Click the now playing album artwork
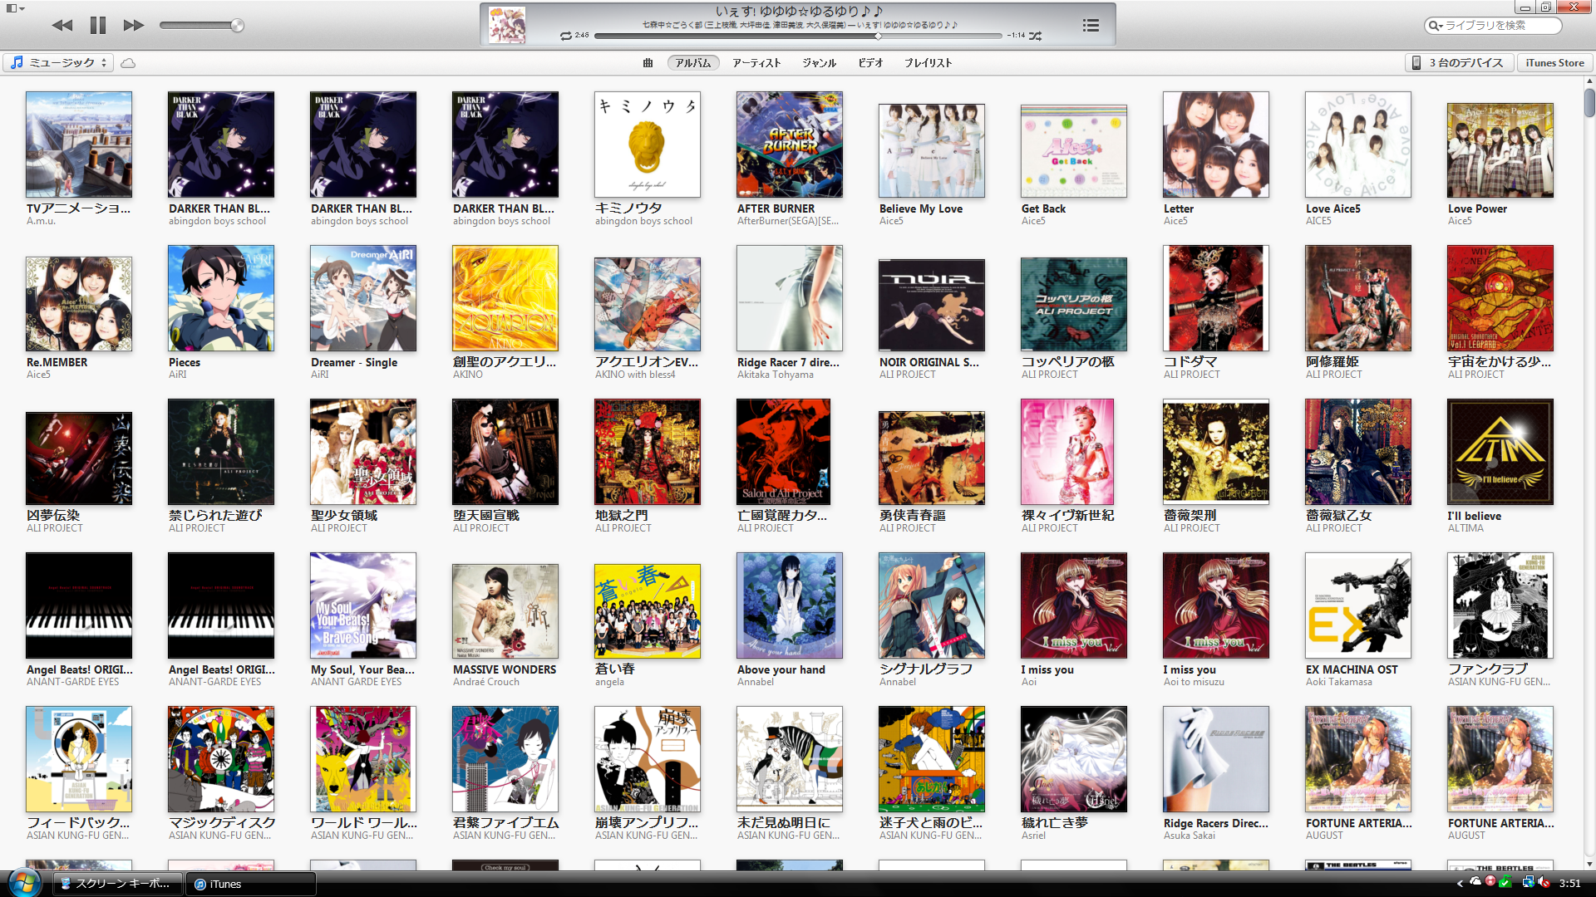The height and width of the screenshot is (897, 1596). click(506, 25)
